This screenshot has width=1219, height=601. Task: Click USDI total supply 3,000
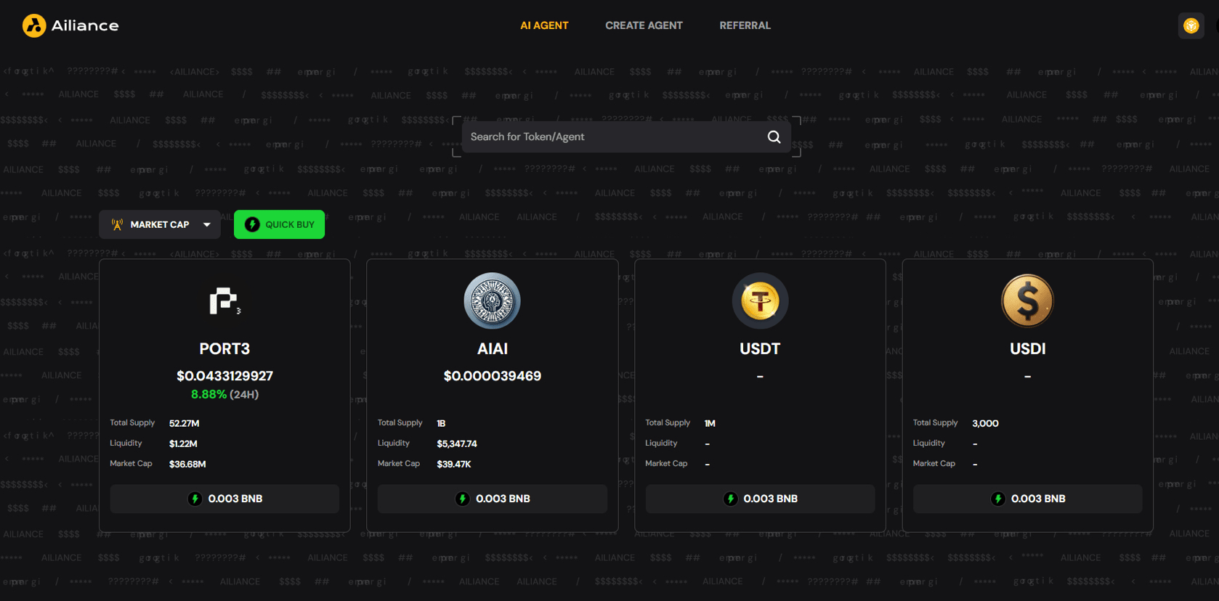tap(985, 423)
